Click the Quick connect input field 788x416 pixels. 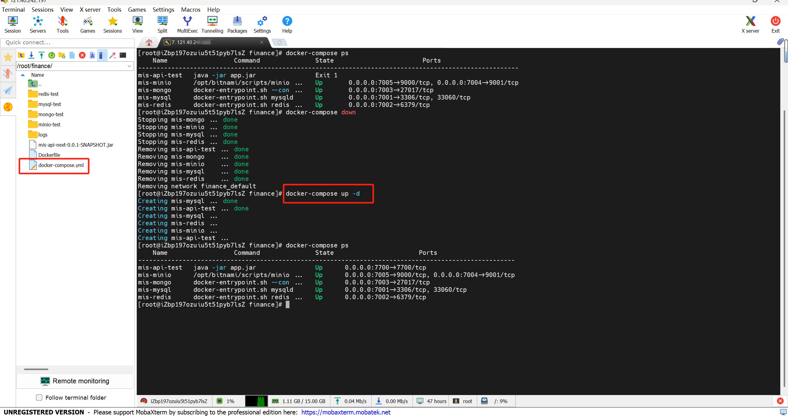coord(68,43)
